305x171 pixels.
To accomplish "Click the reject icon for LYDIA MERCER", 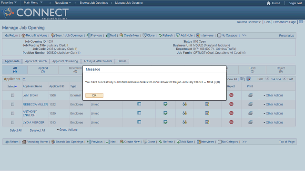I will (x=231, y=122).
